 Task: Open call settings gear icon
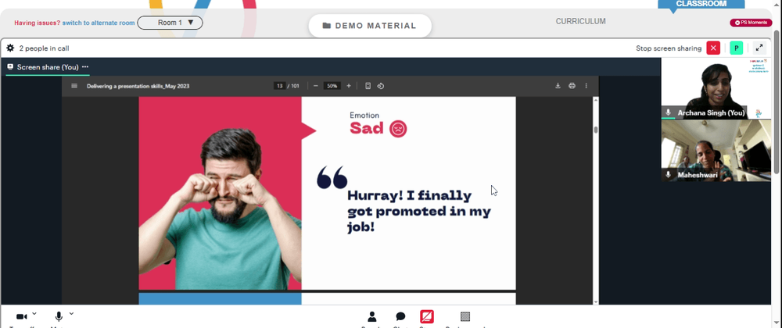[x=10, y=48]
